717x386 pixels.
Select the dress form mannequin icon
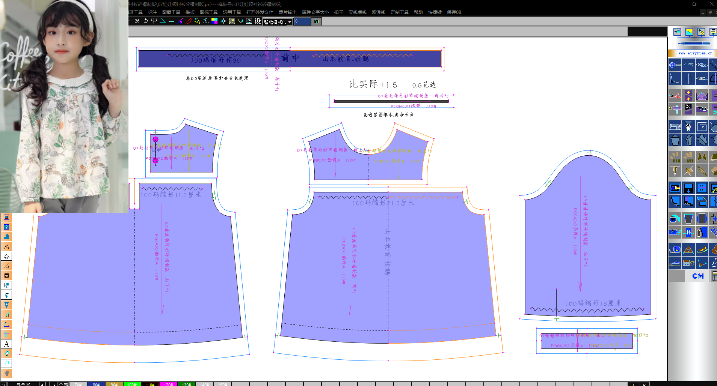point(688,127)
